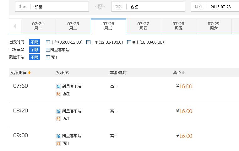Toggle the 凯里客车站 departure station checkbox
Viewport: 239px width, 151px height.
pos(48,50)
